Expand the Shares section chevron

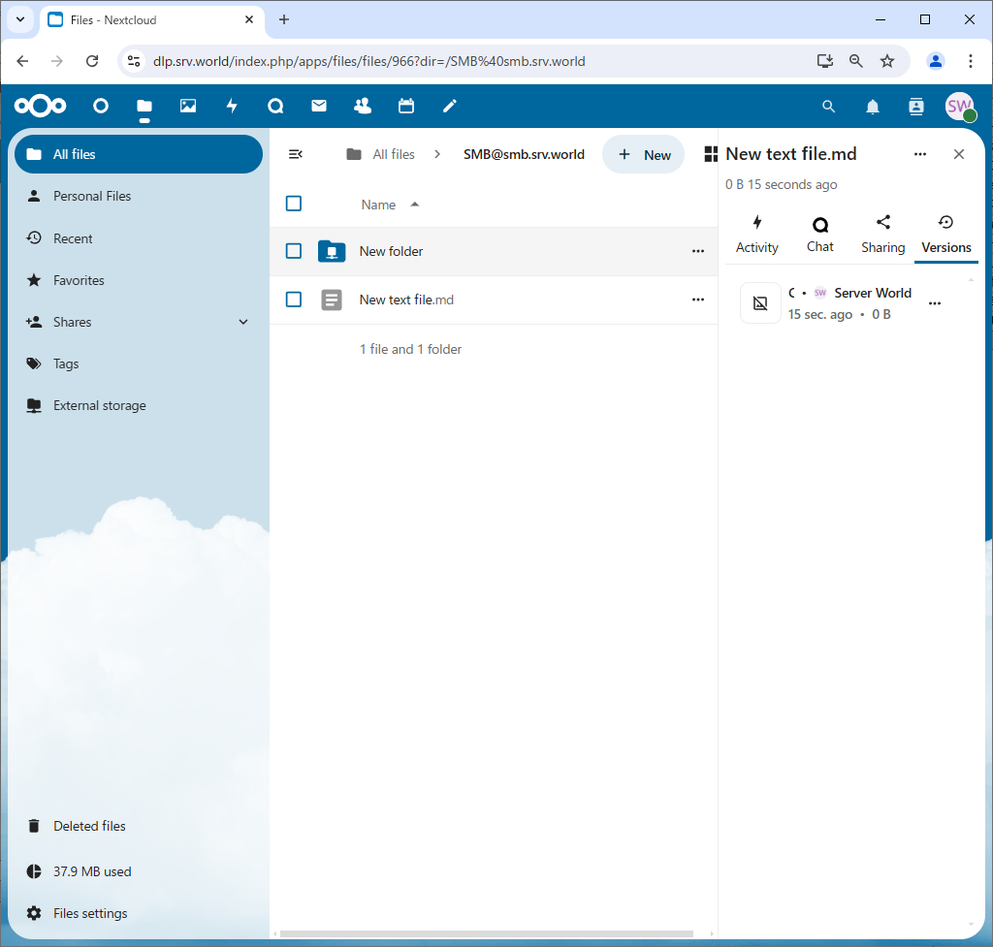point(243,322)
